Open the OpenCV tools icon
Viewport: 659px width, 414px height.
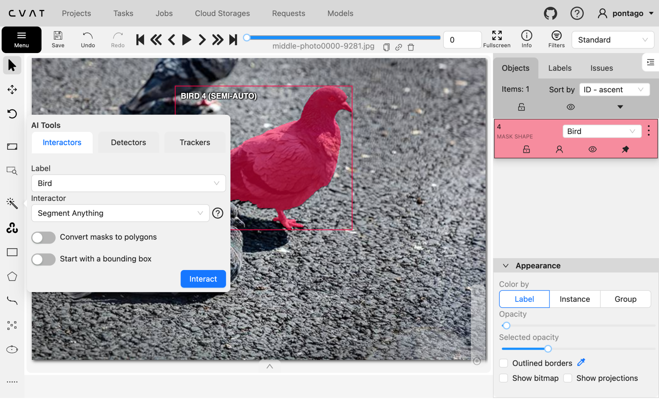click(x=12, y=228)
